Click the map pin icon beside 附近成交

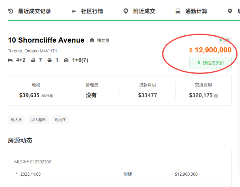point(126,11)
